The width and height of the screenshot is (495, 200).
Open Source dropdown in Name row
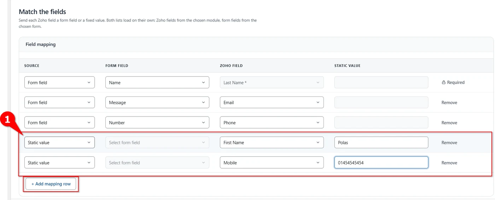click(x=59, y=82)
